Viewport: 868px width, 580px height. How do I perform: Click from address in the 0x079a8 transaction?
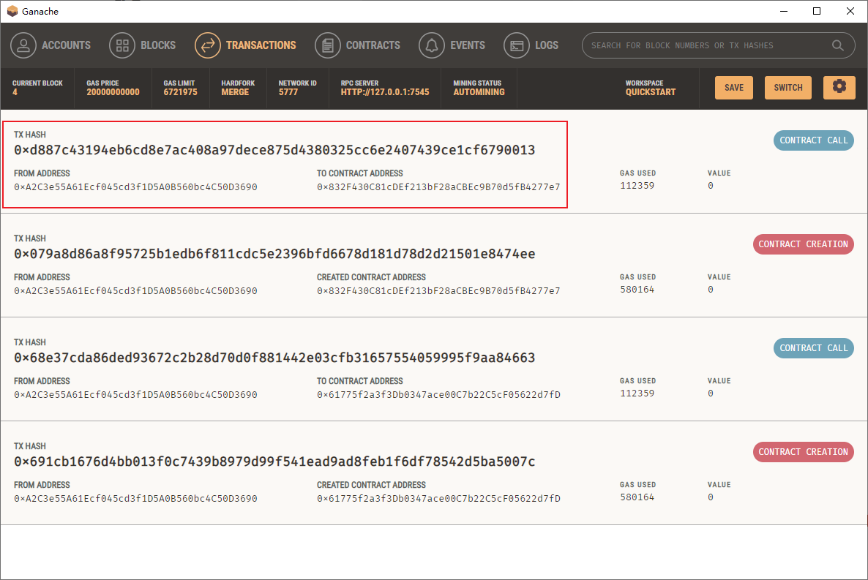(135, 290)
